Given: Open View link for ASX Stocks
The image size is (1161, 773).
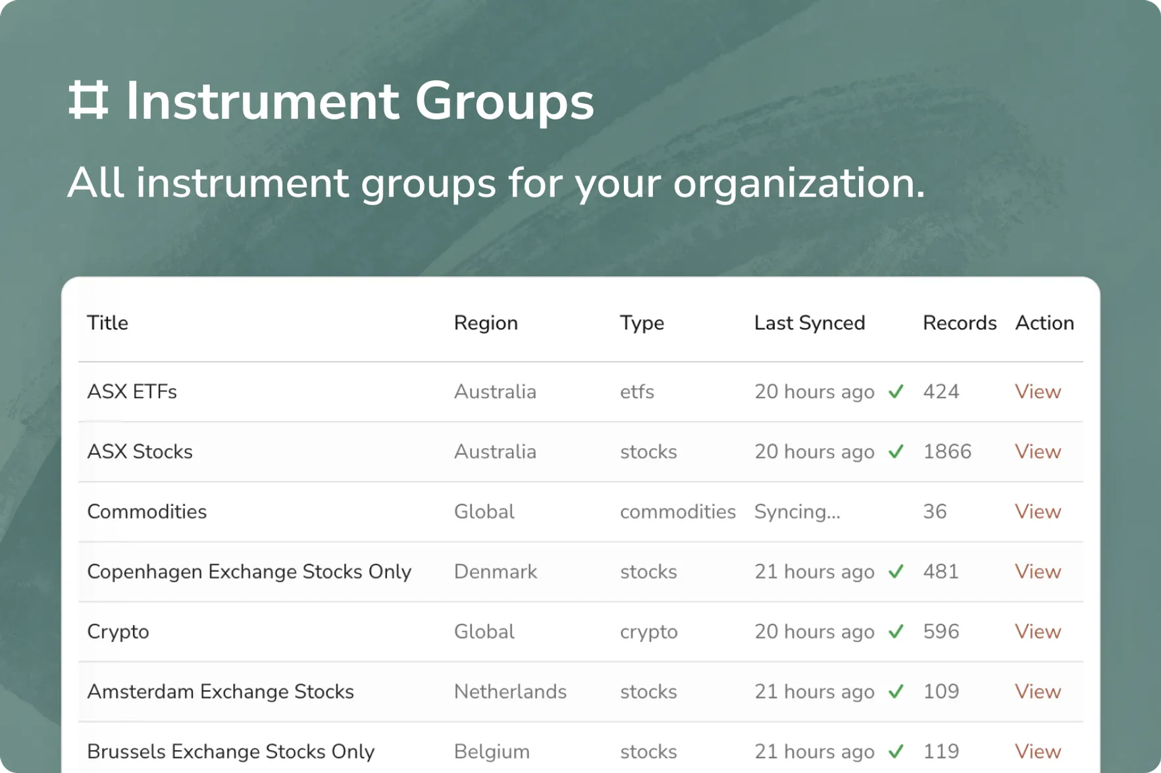Looking at the screenshot, I should pos(1037,452).
